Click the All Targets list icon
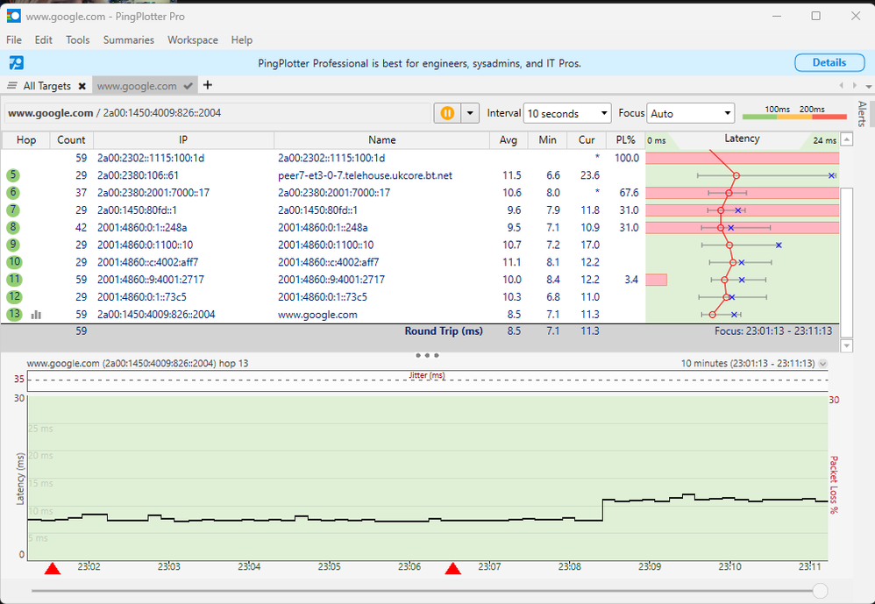Viewport: 875px width, 604px height. point(12,86)
